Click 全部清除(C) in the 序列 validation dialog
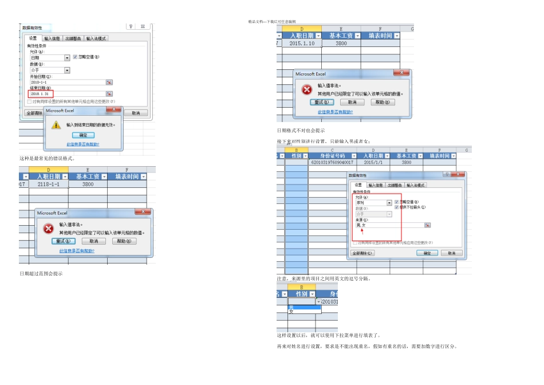The width and height of the screenshot is (544, 385). [362, 253]
